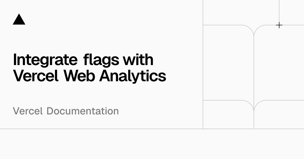Click the lower curved line junction

pyautogui.click(x=254, y=107)
